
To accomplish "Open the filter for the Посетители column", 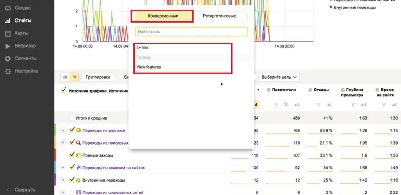I will point(276,105).
